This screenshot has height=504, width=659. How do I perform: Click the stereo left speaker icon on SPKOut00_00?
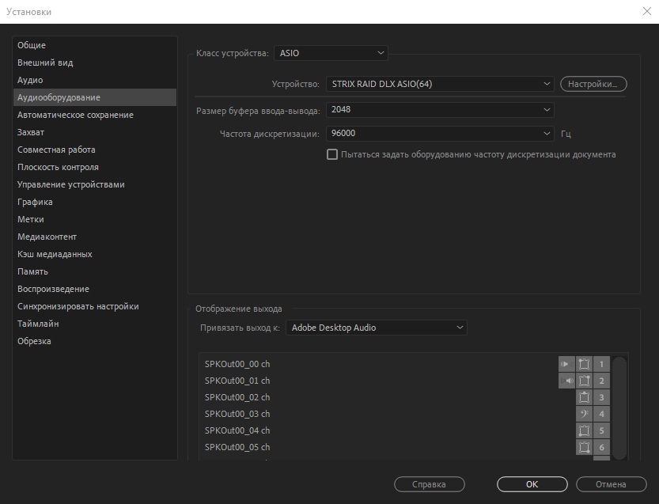pos(566,364)
